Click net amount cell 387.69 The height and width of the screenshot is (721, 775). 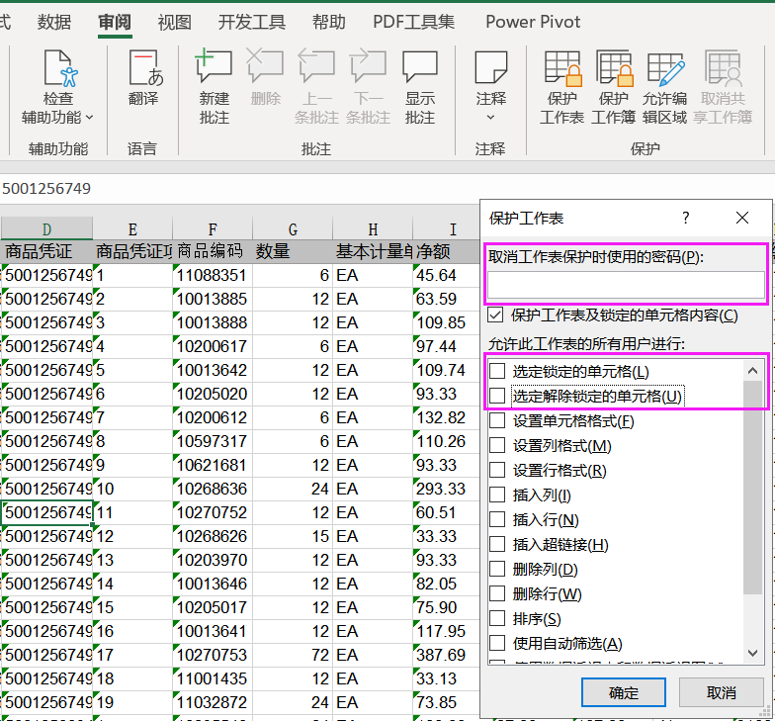pyautogui.click(x=447, y=655)
